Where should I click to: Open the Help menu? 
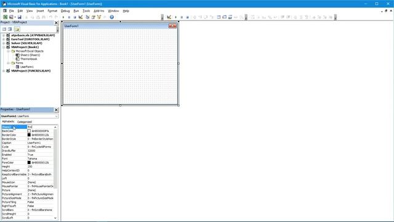point(126,11)
